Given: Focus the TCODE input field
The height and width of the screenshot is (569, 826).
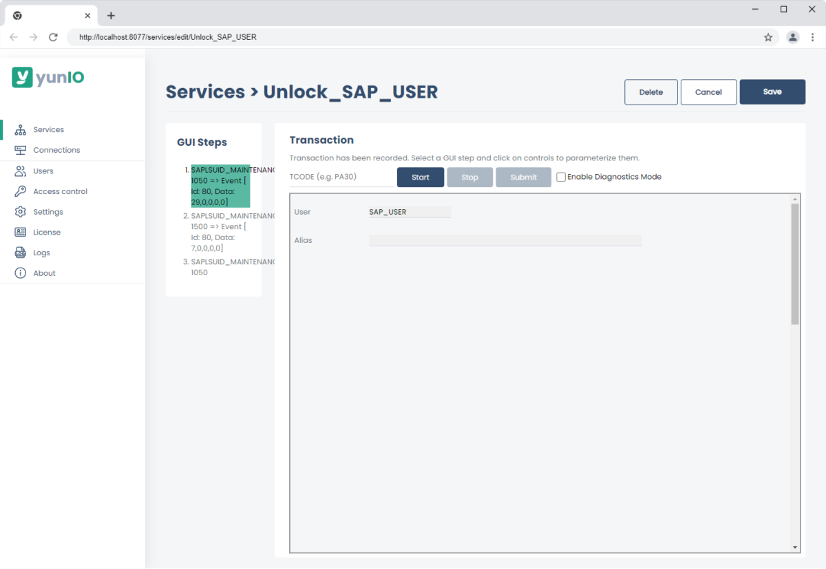Looking at the screenshot, I should point(341,177).
